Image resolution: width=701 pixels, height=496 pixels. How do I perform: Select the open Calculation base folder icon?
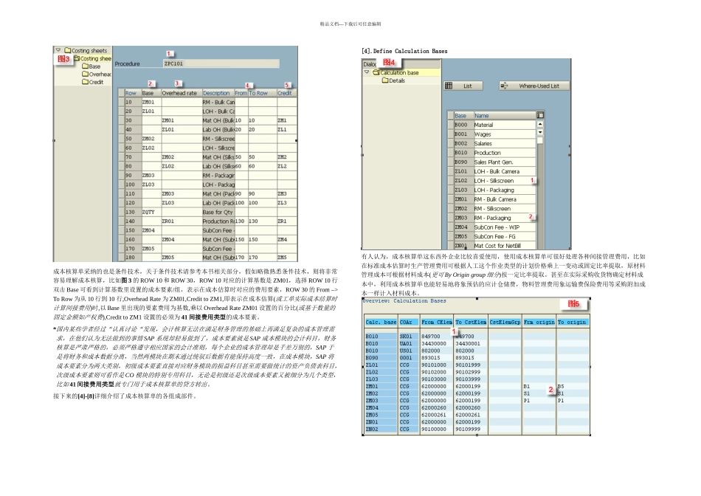[x=376, y=72]
